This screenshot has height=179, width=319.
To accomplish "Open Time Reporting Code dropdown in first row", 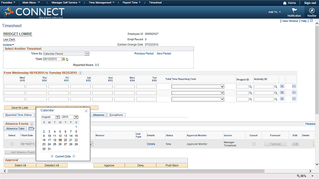I will coord(222,87).
